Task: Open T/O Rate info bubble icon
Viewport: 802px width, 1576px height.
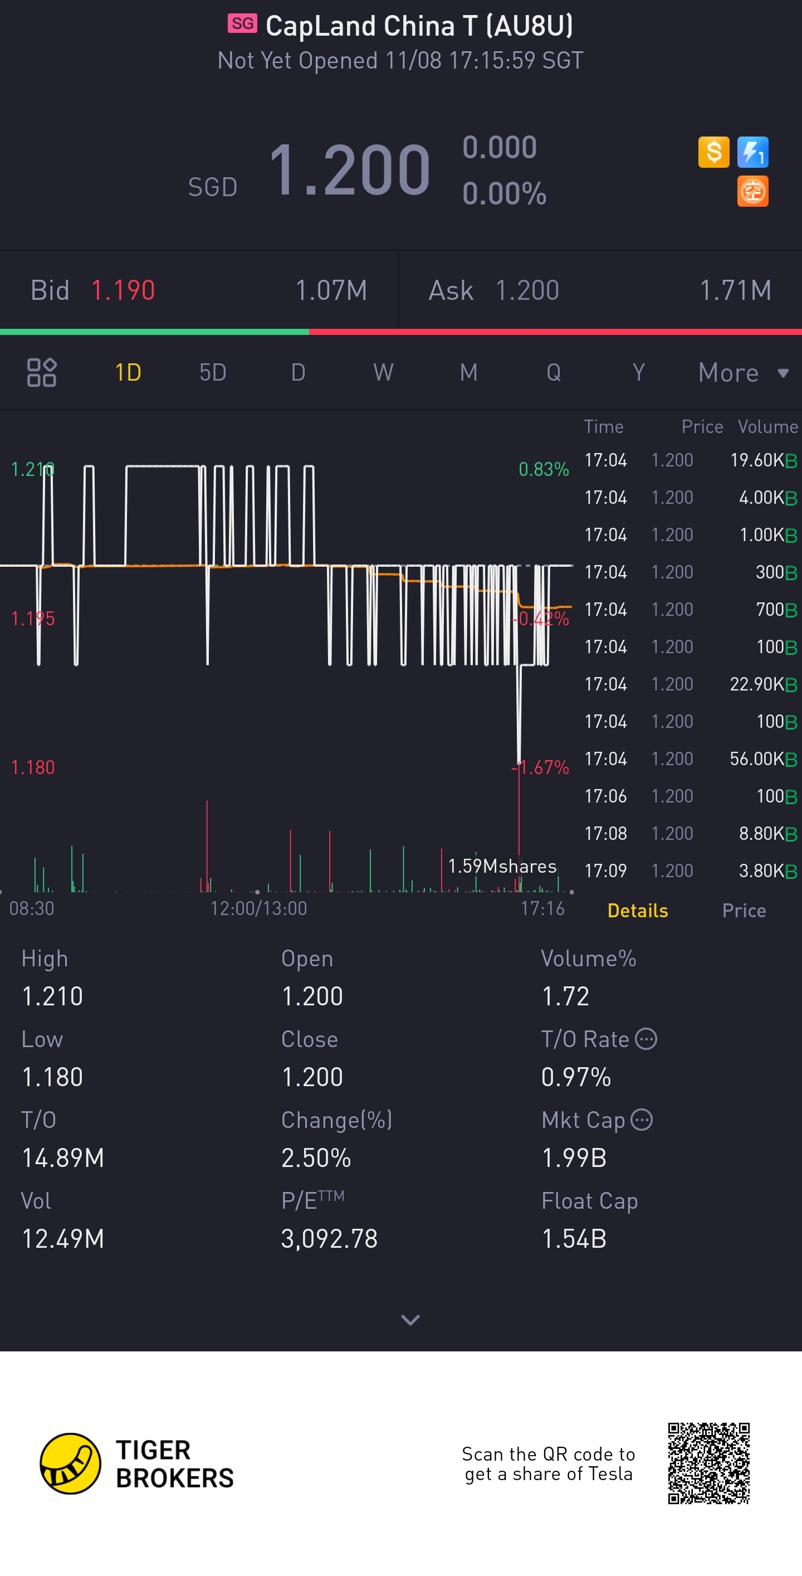Action: pyautogui.click(x=646, y=1039)
